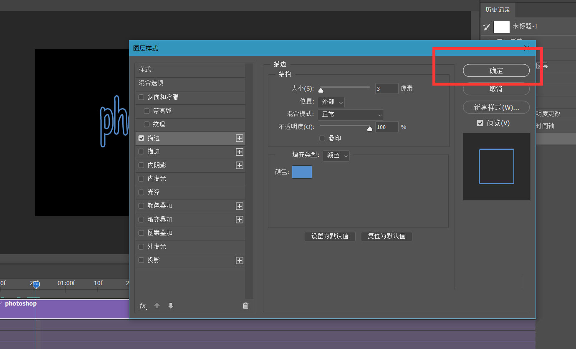Move selected effect down with arrow icon
This screenshot has height=349, width=576.
pyautogui.click(x=171, y=306)
